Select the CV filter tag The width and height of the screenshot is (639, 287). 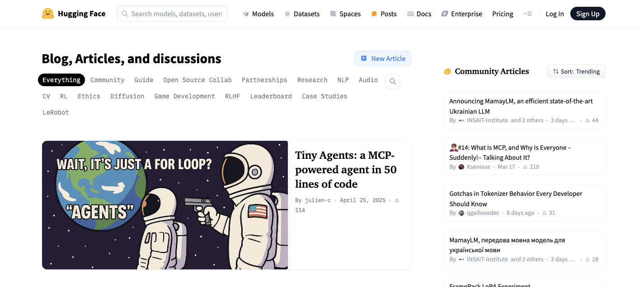click(x=47, y=96)
